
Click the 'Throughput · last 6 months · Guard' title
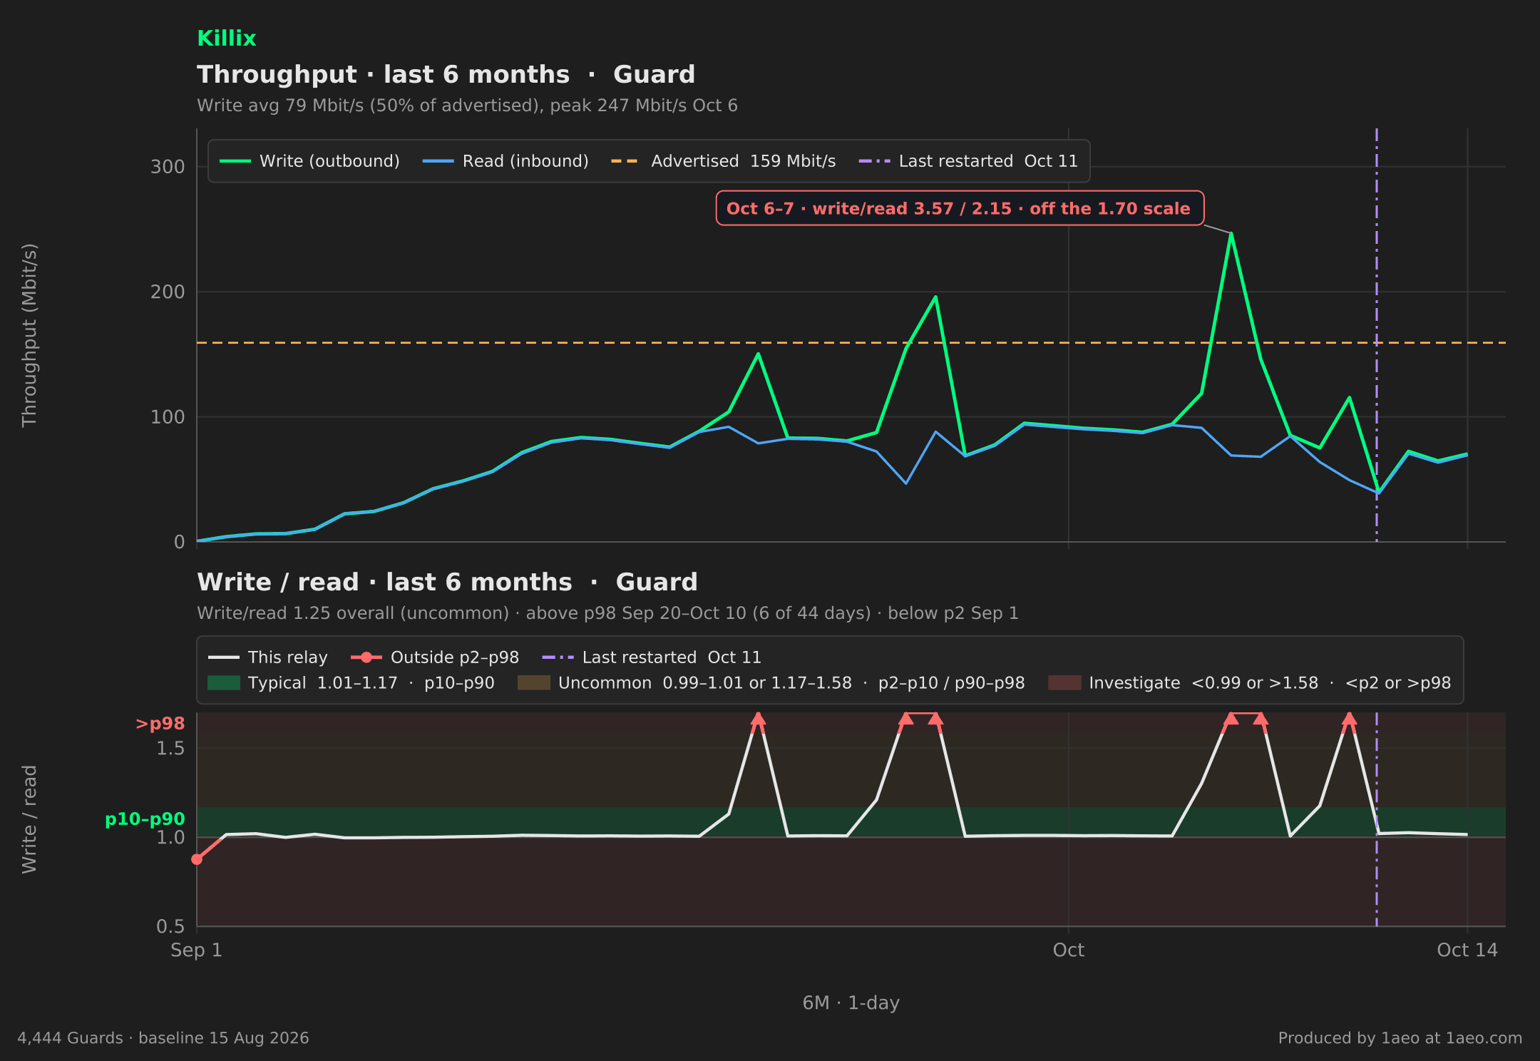[x=446, y=74]
